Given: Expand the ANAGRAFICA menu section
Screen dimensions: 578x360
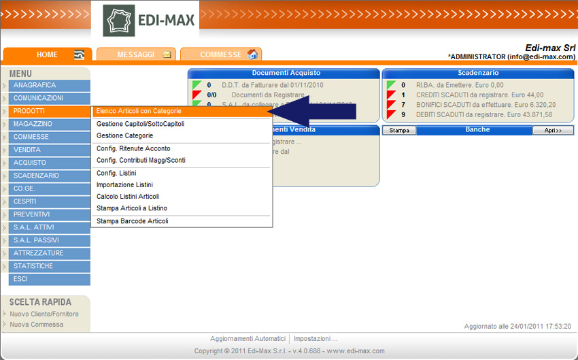Looking at the screenshot, I should 35,85.
